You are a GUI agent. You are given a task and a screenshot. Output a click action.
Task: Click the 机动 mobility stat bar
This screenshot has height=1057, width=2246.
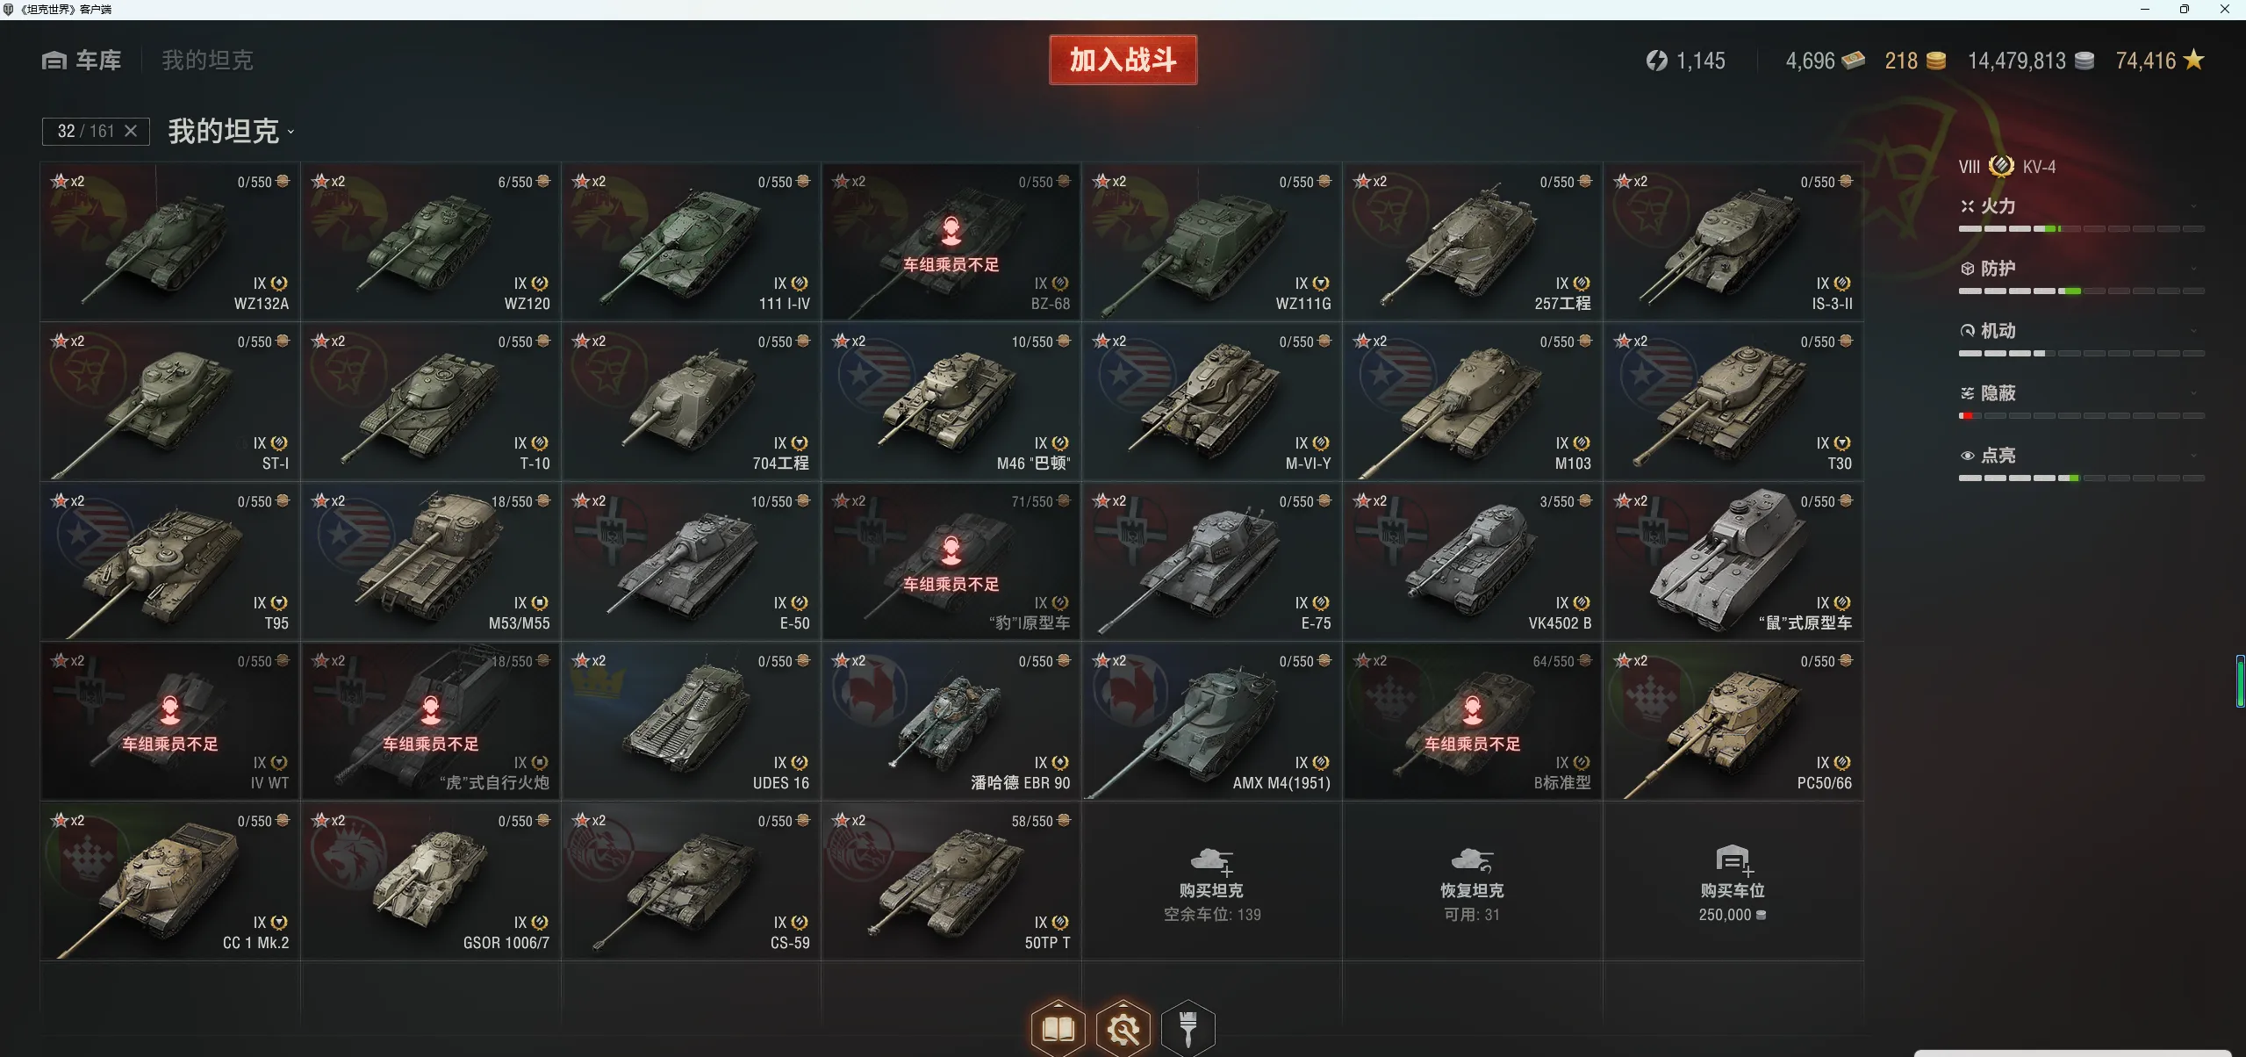coord(2081,353)
